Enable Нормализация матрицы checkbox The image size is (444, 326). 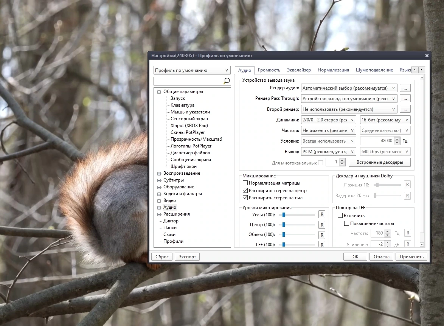tap(245, 183)
